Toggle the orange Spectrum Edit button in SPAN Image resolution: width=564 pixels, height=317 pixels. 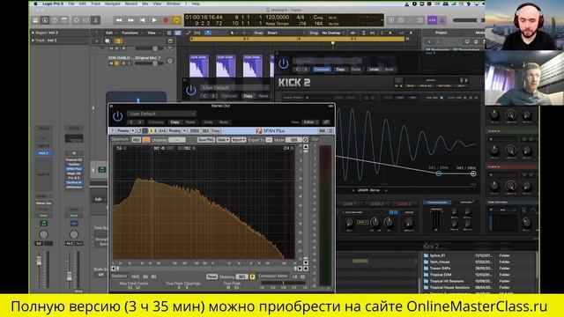[145, 139]
